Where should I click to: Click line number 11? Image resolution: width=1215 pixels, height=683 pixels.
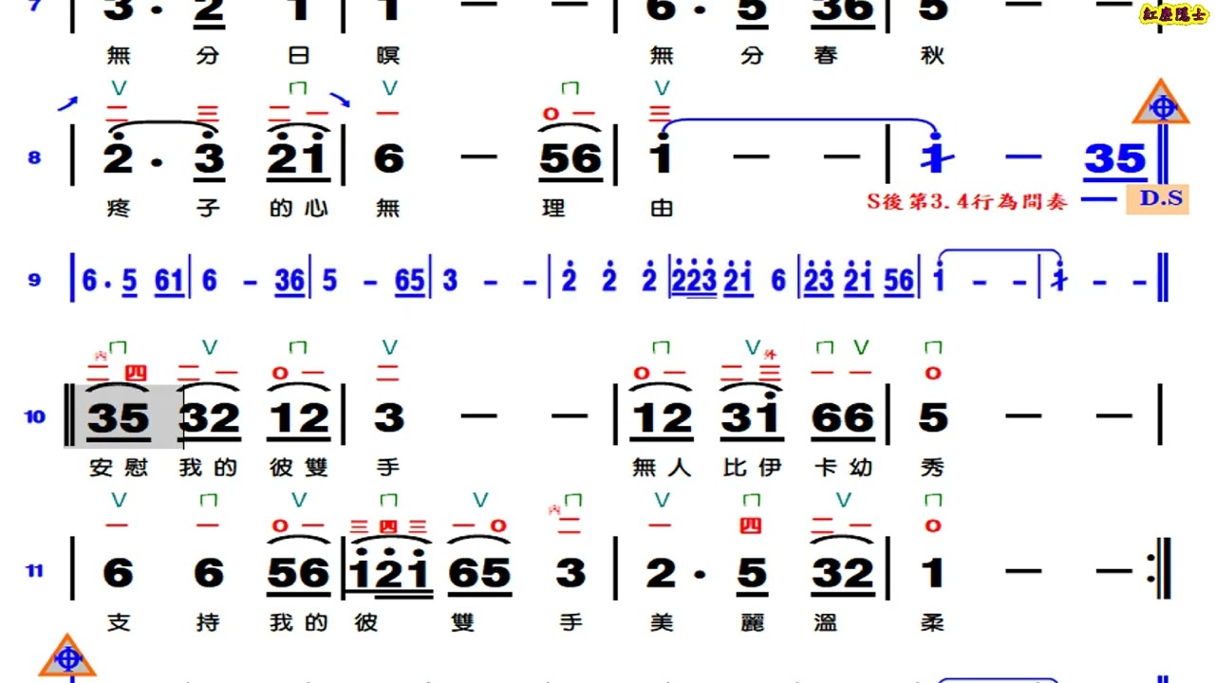(35, 571)
